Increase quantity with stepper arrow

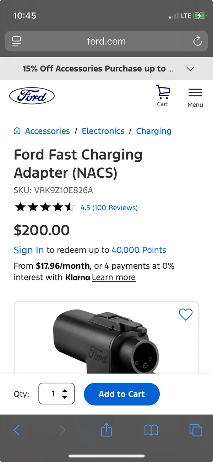[x=65, y=391]
